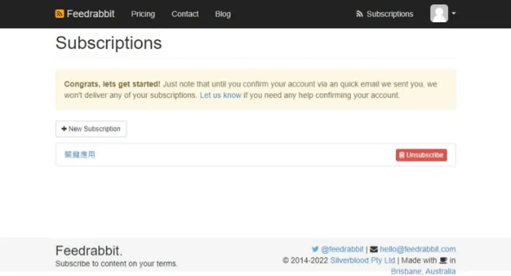Click the trash icon on Unsubscribe

pos(402,155)
